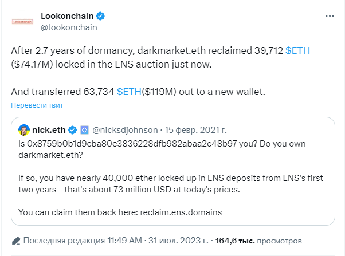Click the square affiliate badge beside nick.eth
The image size is (345, 256).
84,130
